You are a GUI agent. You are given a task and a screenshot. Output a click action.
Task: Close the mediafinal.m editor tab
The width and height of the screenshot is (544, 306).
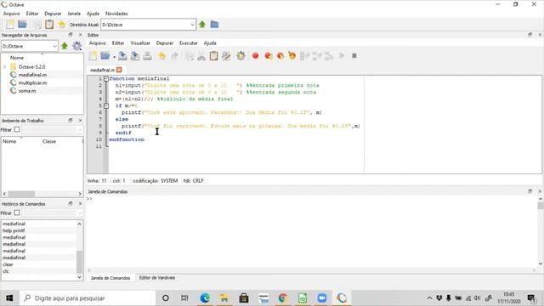[119, 70]
